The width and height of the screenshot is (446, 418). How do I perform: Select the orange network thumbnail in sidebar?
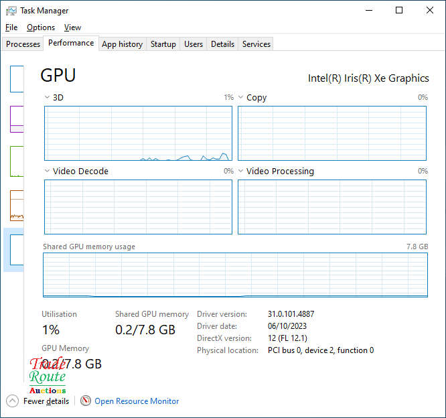(17, 205)
